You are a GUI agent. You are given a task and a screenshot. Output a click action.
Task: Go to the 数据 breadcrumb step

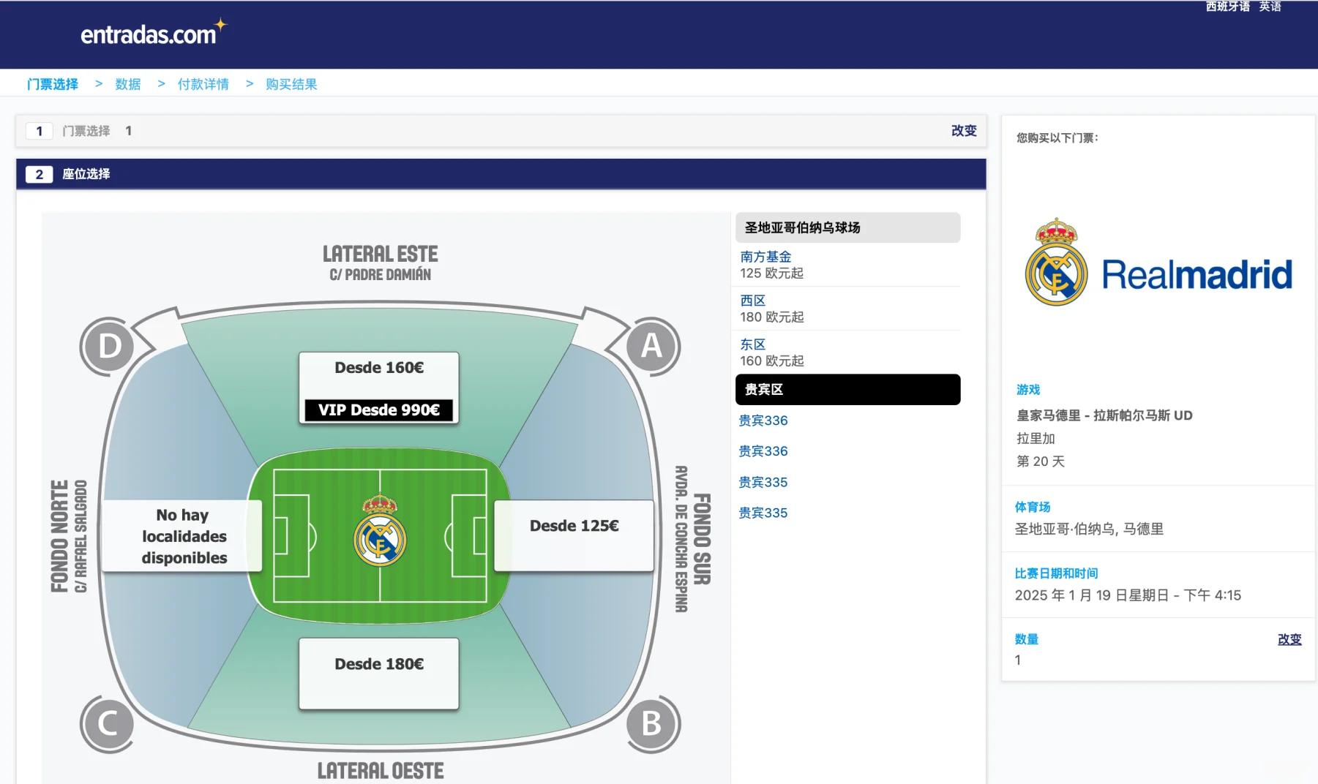pos(128,84)
